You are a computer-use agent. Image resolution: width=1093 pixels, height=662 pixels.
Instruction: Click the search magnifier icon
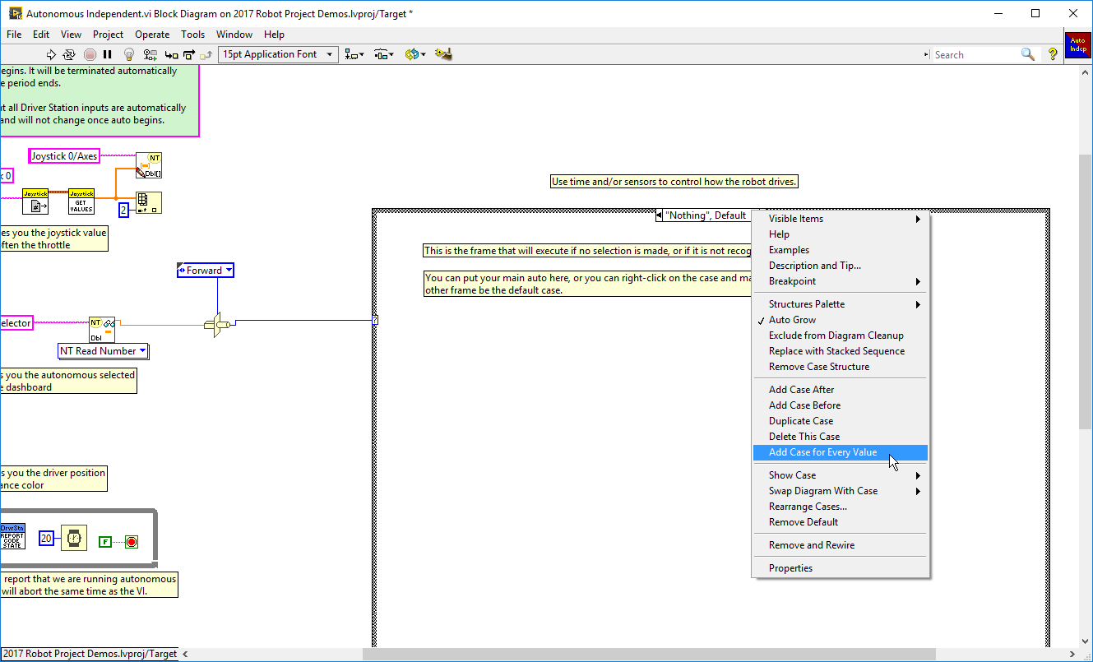(1027, 54)
